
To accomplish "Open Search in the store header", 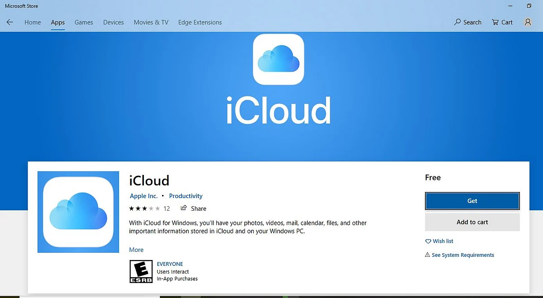I will point(468,22).
